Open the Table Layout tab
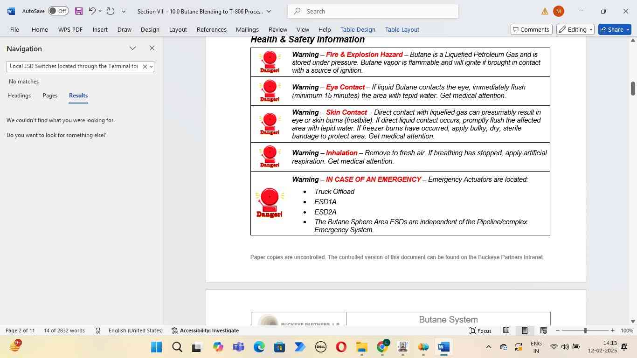637x358 pixels. pos(402,29)
